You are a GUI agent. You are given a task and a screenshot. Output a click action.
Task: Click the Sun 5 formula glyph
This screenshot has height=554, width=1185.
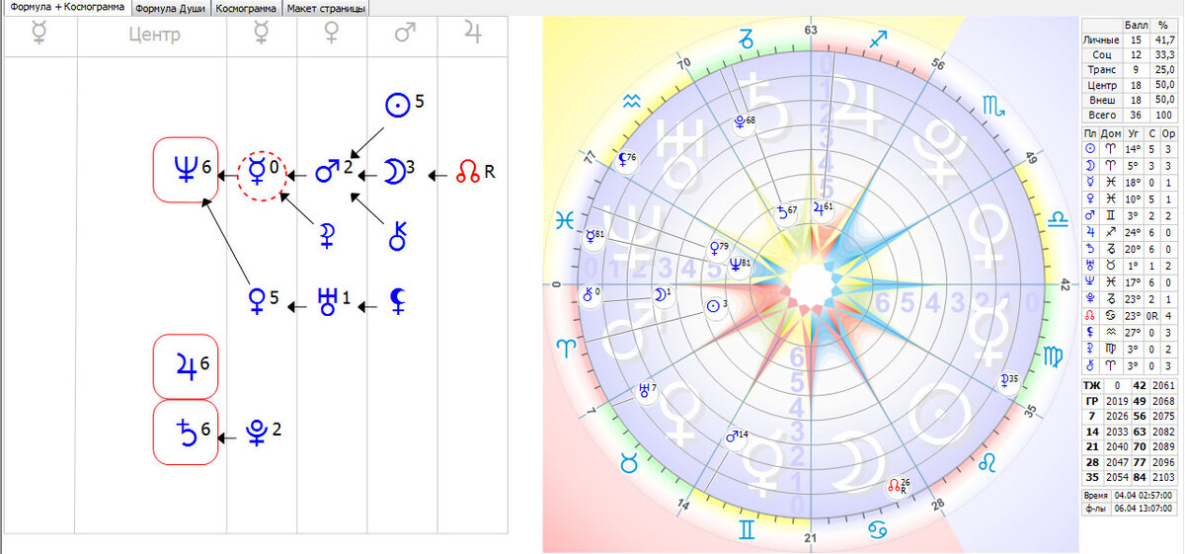(x=403, y=106)
